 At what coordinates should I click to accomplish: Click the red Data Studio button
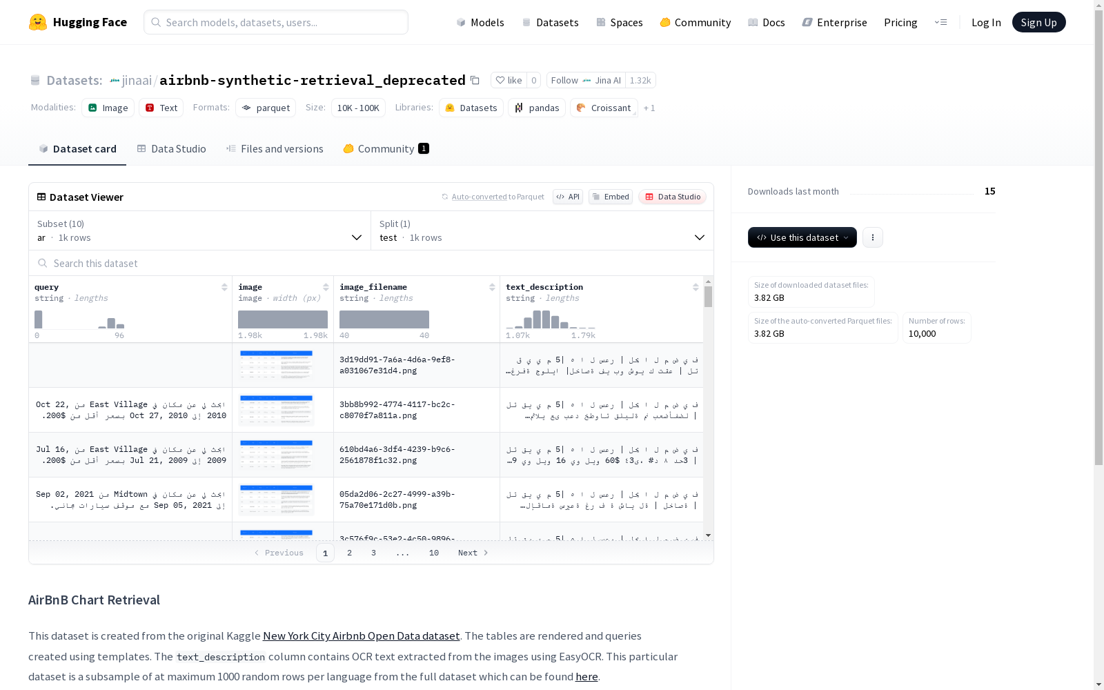click(x=673, y=197)
